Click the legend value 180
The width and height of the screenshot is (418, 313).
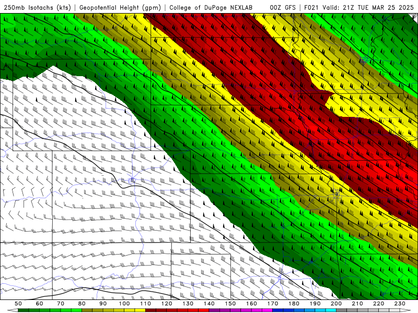coord(294,304)
